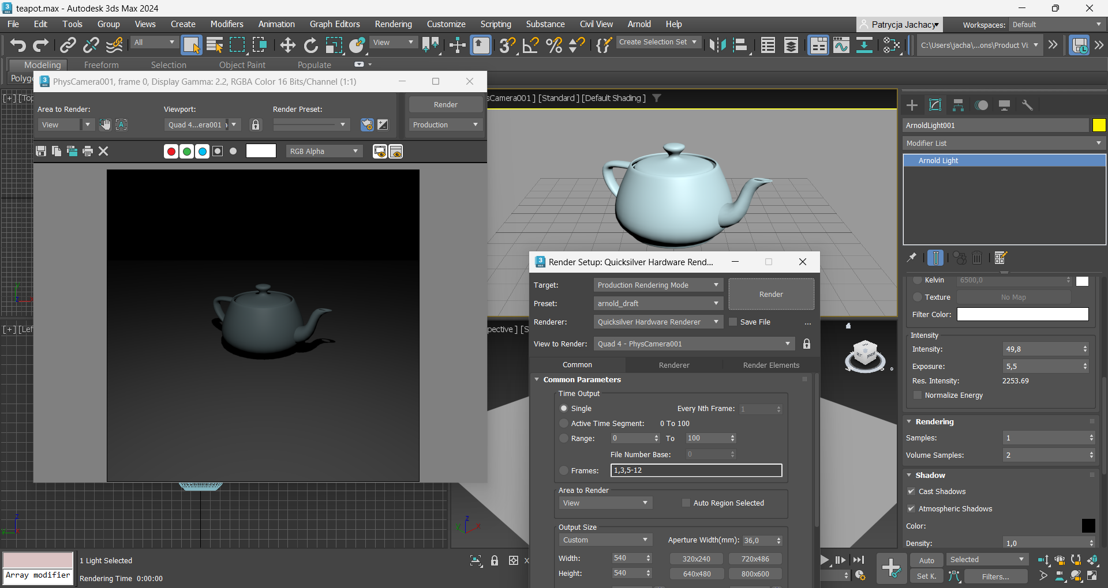
Task: Click the yellow light color swatch
Action: tap(1099, 125)
